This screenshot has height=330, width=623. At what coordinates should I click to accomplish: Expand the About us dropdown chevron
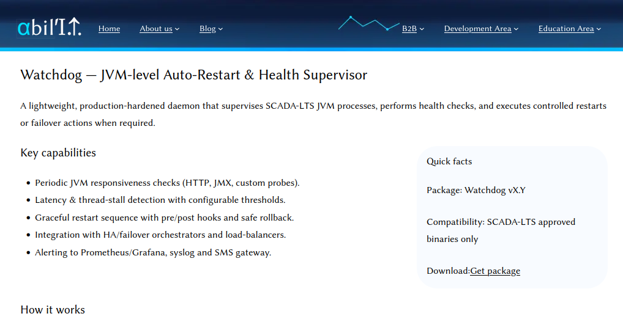pos(177,29)
